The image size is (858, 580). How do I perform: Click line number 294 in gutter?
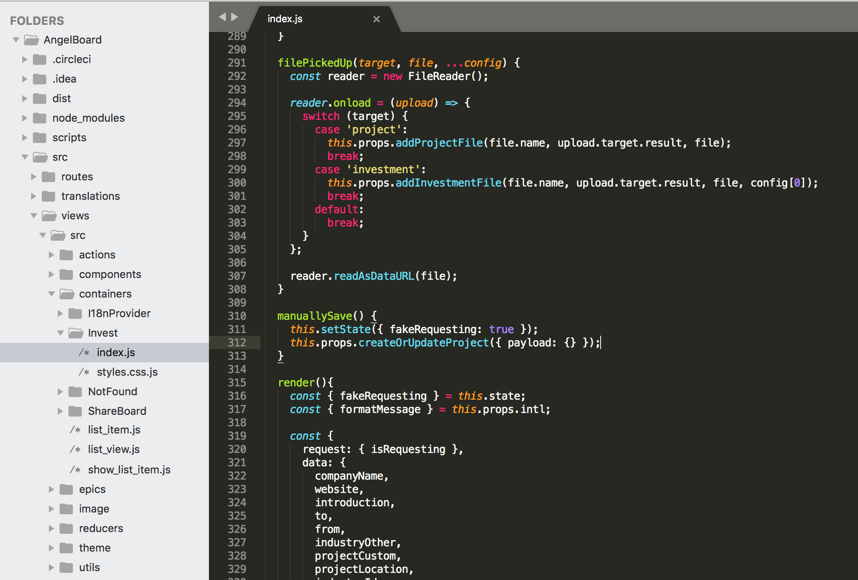pyautogui.click(x=237, y=103)
